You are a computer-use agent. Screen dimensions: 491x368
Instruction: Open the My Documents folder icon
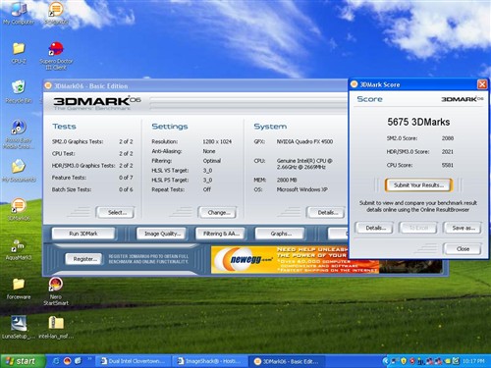point(19,171)
